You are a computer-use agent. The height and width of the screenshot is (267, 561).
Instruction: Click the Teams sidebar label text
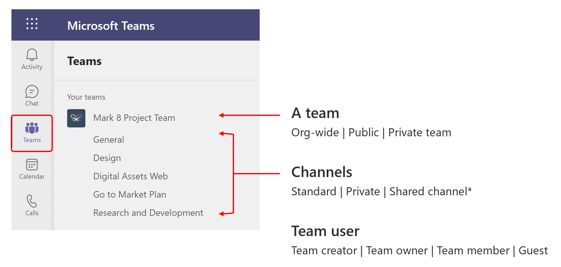(31, 140)
